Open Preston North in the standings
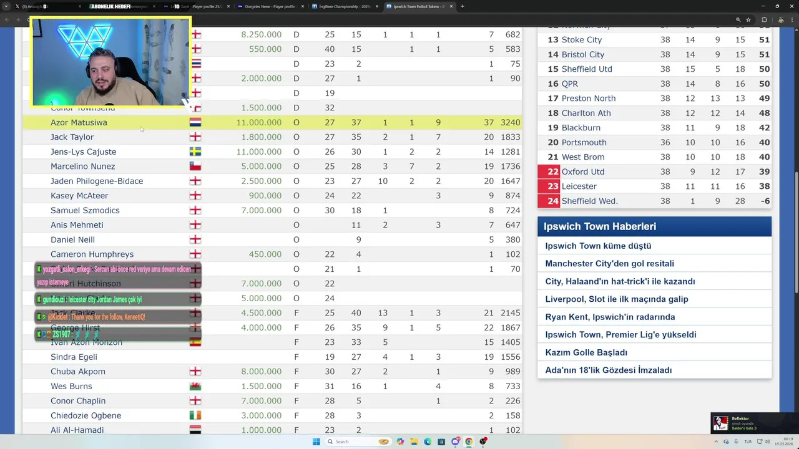The image size is (799, 449). tap(589, 99)
